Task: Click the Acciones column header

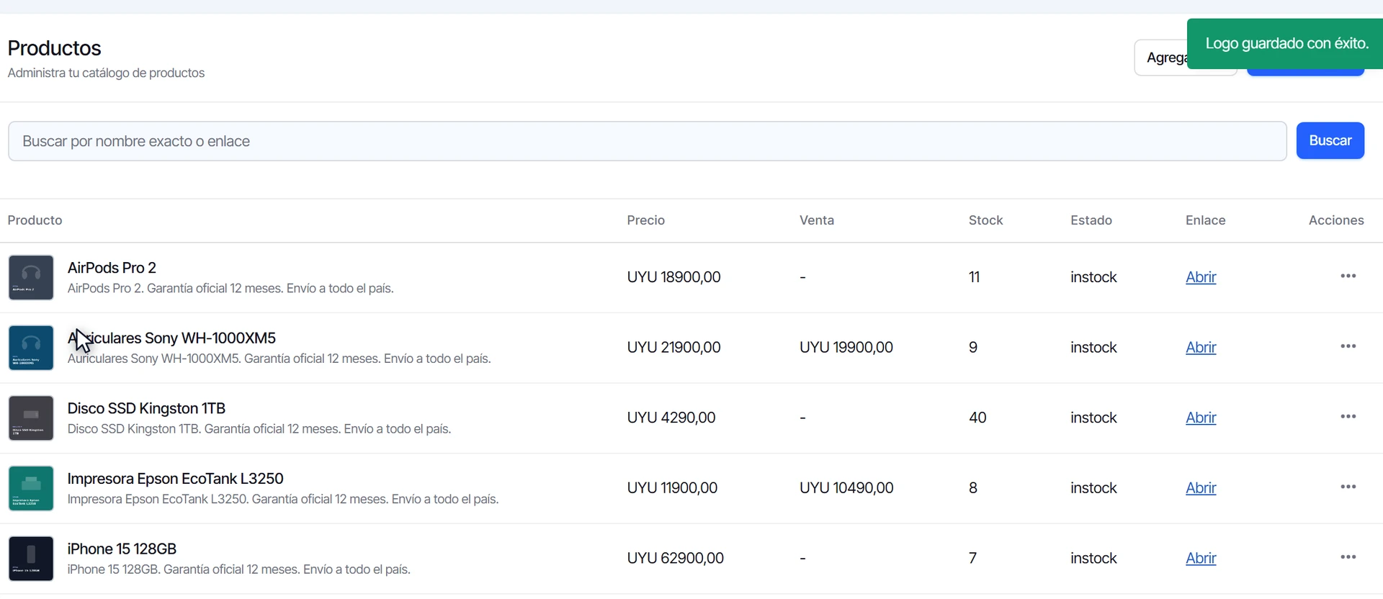Action: (1336, 220)
